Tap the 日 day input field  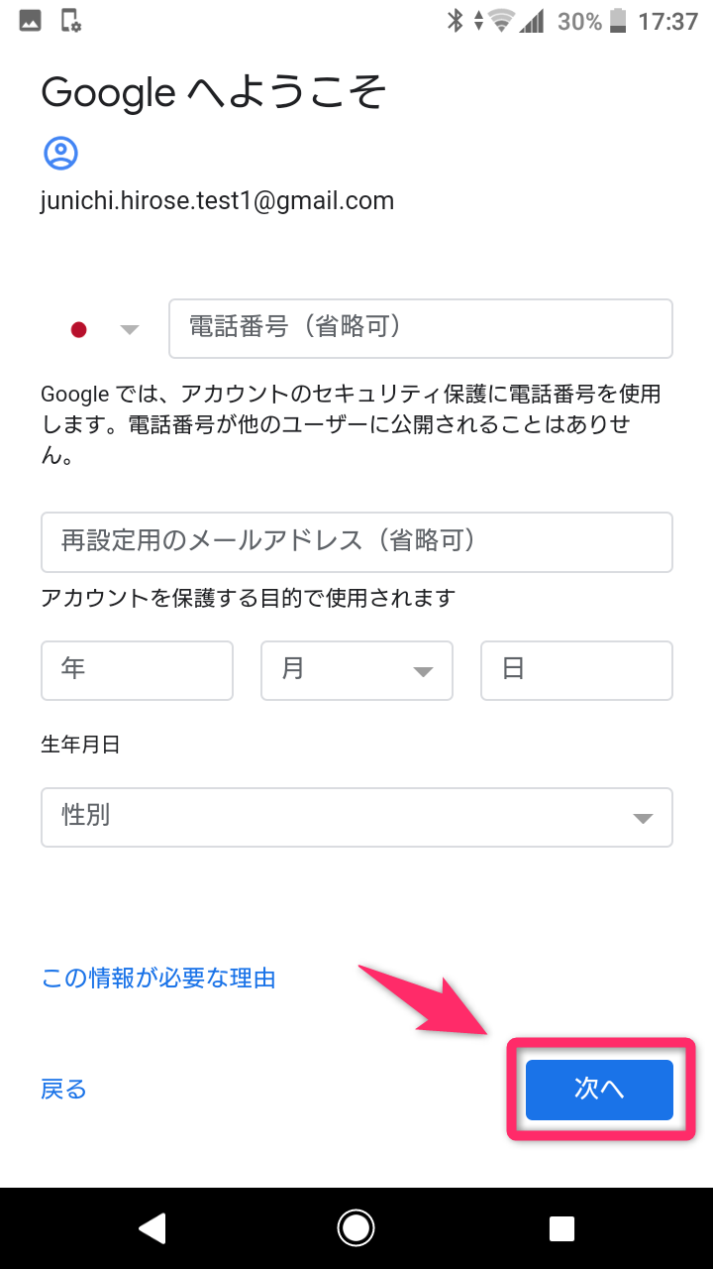point(576,670)
